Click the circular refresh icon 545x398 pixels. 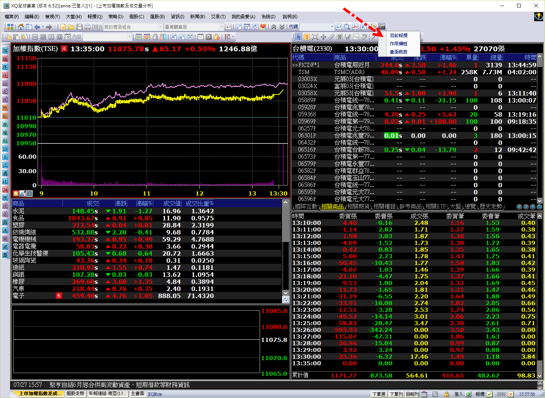(x=255, y=27)
